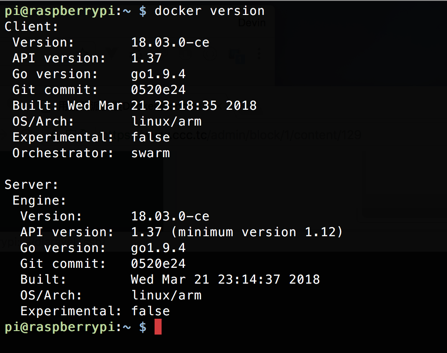Image resolution: width=447 pixels, height=353 pixels.
Task: Click the '(minimum version 1.12)' text
Action: [x=257, y=232]
